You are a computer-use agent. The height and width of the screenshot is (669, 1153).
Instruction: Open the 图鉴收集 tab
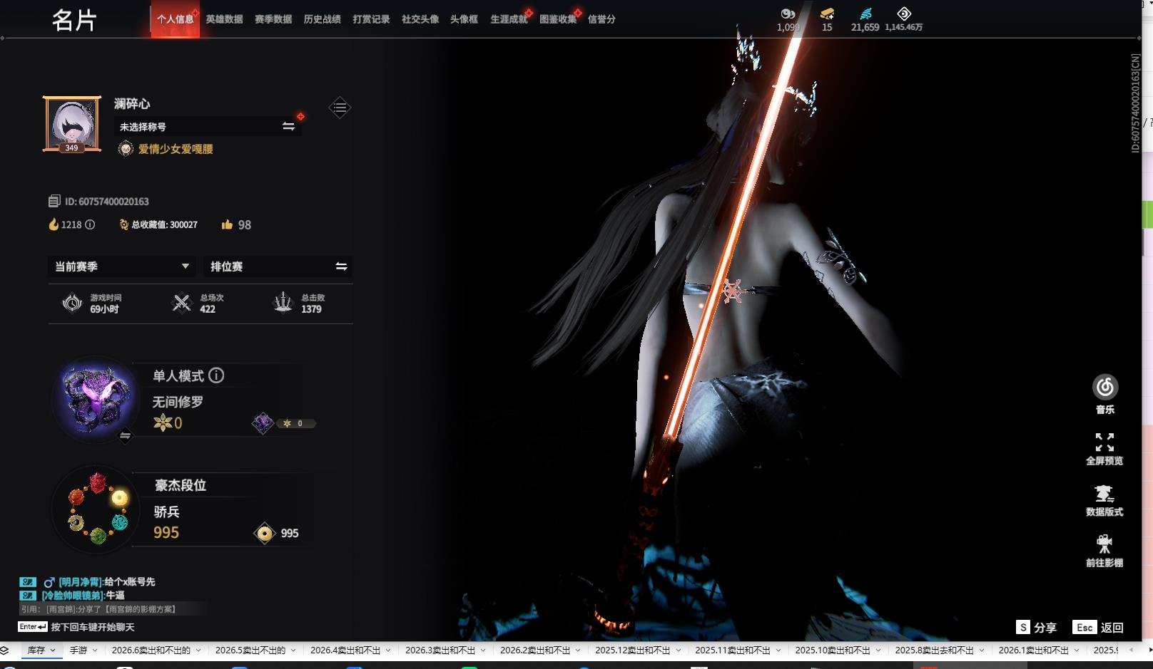click(x=558, y=19)
